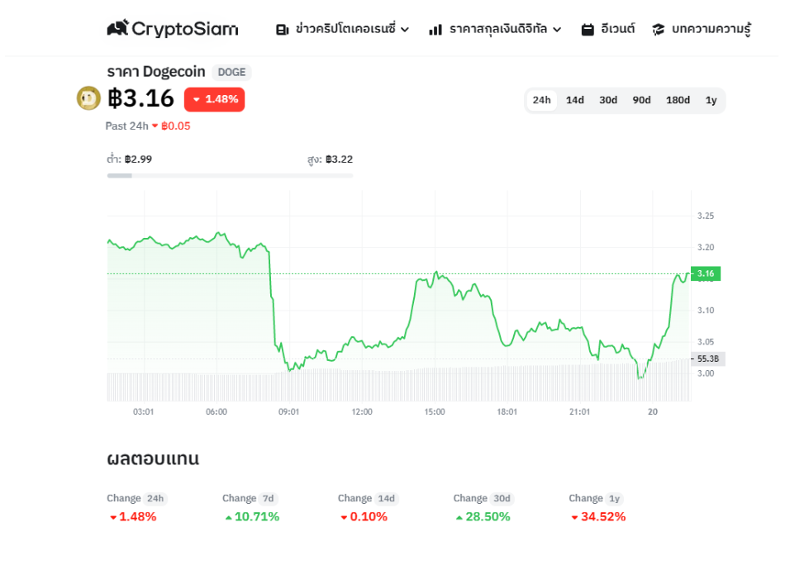Click the ต่ำ: ฿2.99 low value
The height and width of the screenshot is (565, 790).
[130, 159]
